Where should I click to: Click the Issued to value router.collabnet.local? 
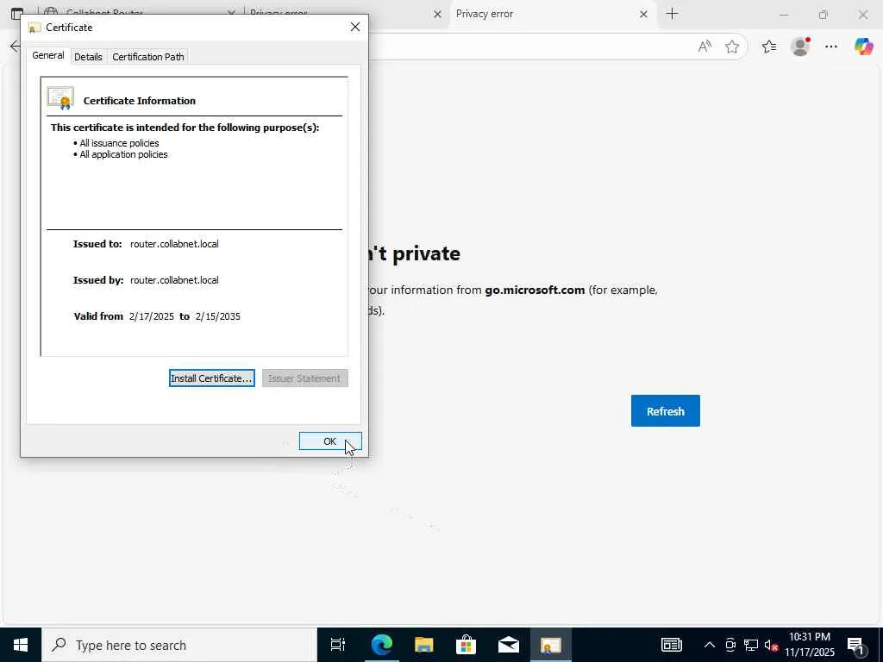(x=174, y=244)
